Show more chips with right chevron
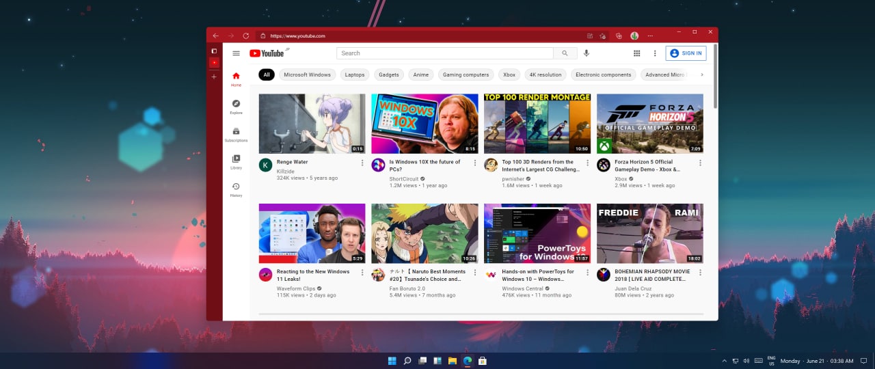This screenshot has height=369, width=875. (x=702, y=74)
